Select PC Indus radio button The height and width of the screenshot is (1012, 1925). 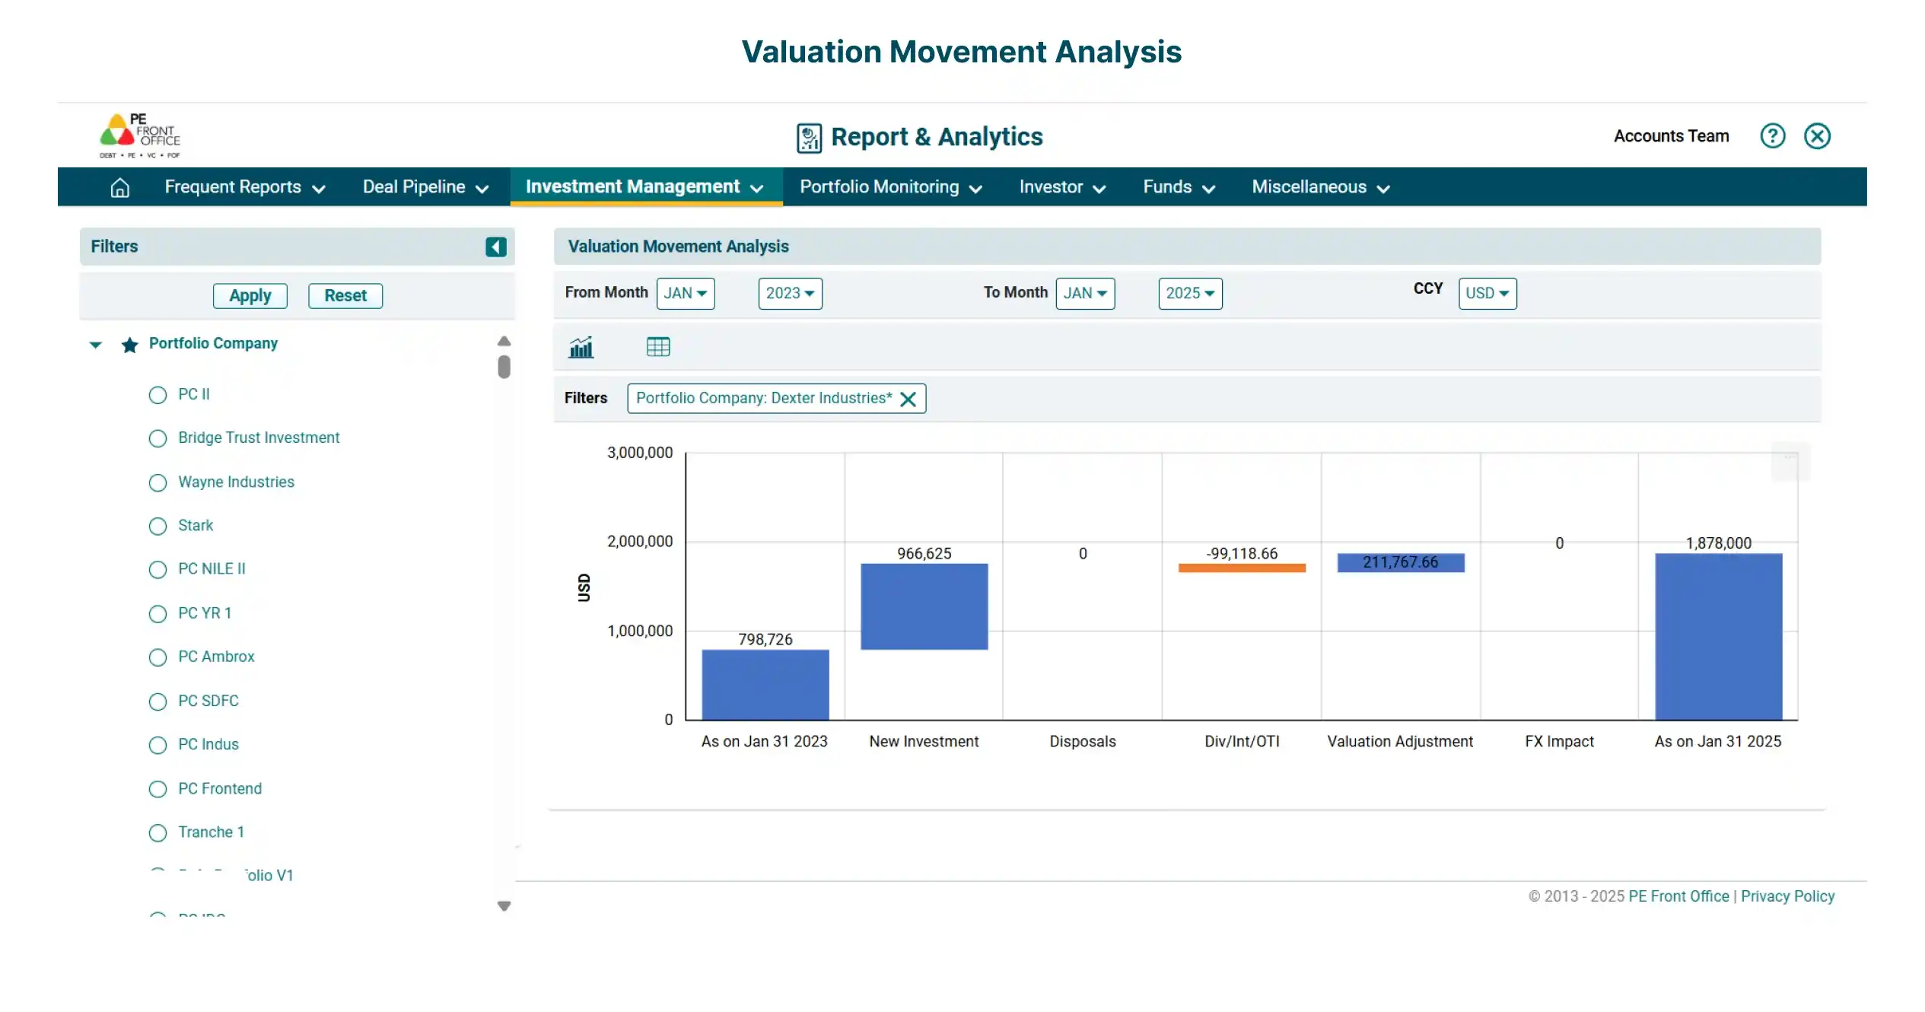click(157, 744)
